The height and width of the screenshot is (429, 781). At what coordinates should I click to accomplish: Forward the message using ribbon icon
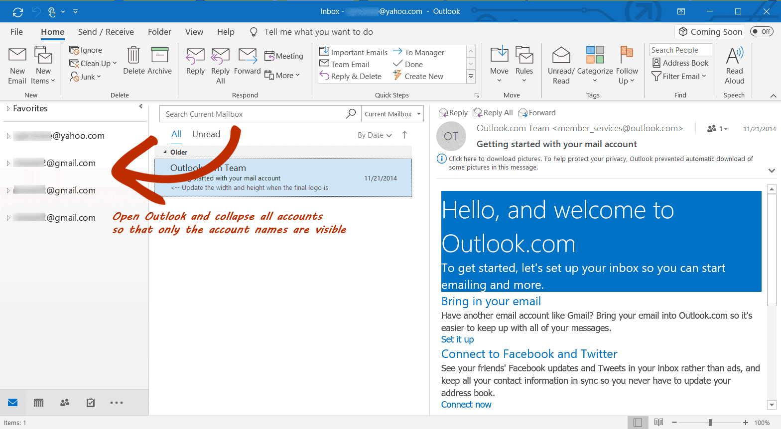click(248, 56)
